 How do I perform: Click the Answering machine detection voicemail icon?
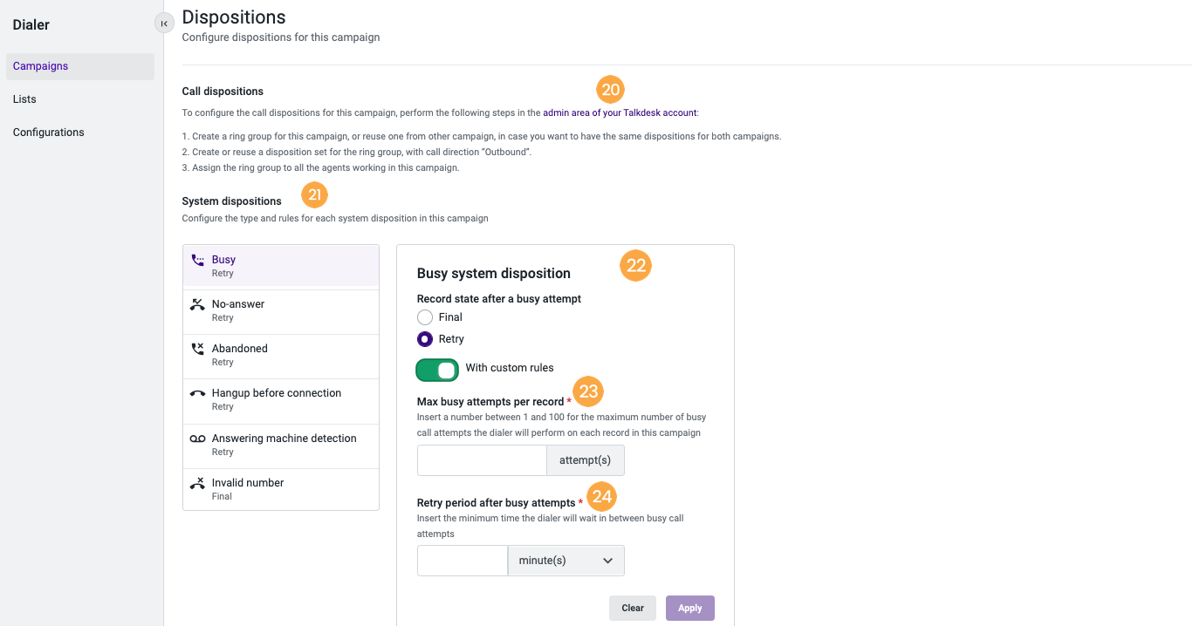coord(197,439)
